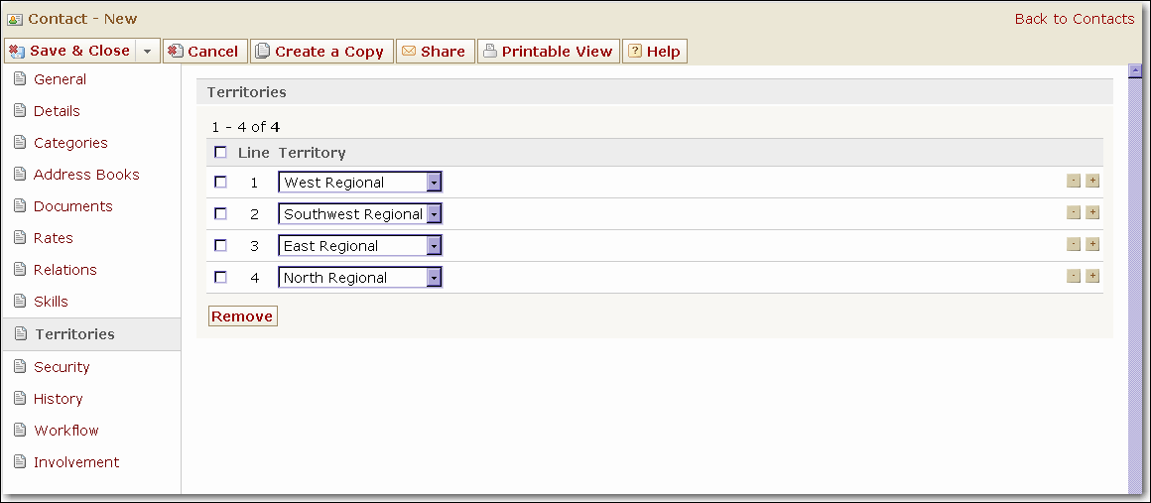
Task: Open the North Regional territory dropdown
Action: point(359,277)
